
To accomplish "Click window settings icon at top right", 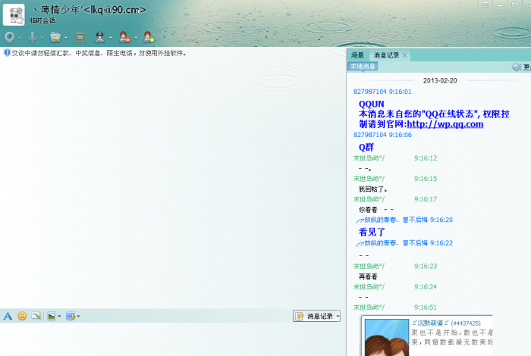I will click(485, 5).
